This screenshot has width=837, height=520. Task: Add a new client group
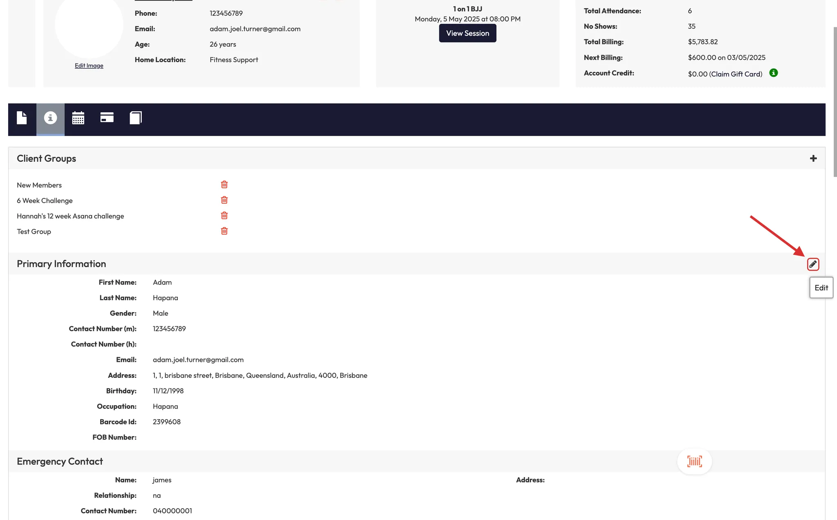(x=813, y=158)
